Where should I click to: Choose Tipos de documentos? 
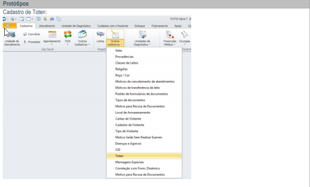pos(144,100)
